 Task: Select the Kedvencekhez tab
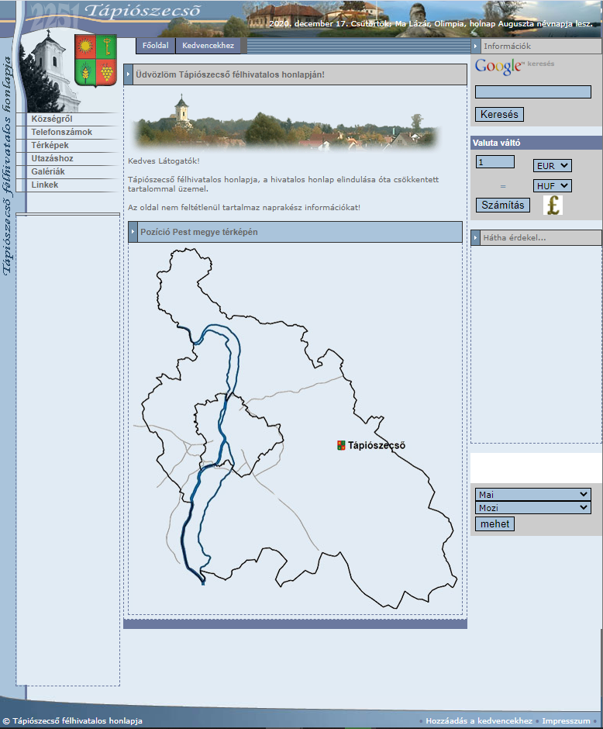(x=208, y=46)
